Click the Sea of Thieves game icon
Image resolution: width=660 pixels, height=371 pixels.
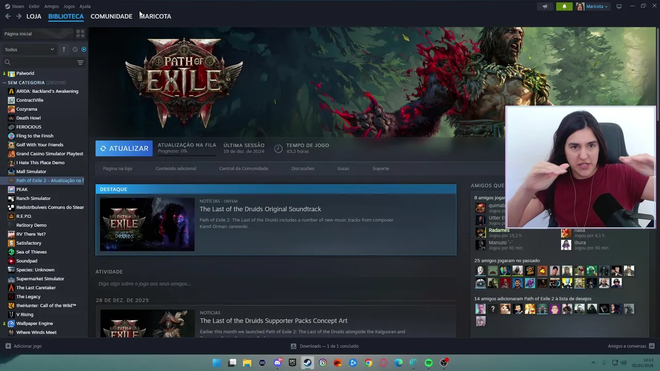pyautogui.click(x=11, y=252)
